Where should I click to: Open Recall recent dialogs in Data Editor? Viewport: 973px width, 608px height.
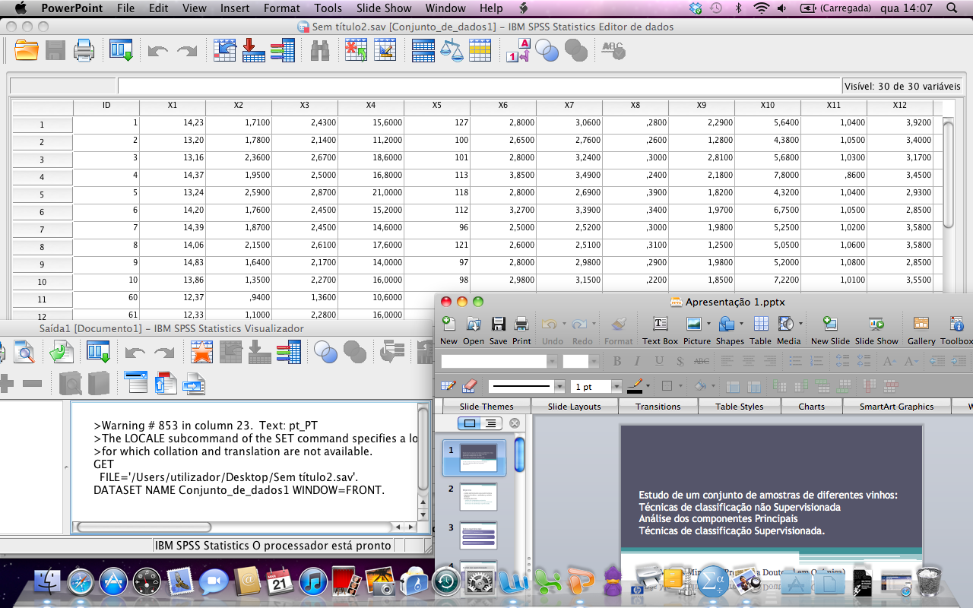(121, 51)
